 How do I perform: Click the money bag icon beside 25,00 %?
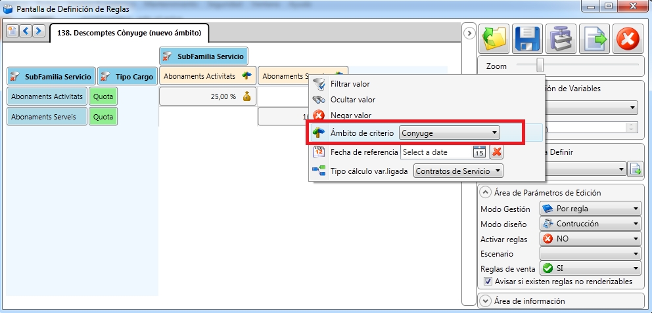(247, 96)
